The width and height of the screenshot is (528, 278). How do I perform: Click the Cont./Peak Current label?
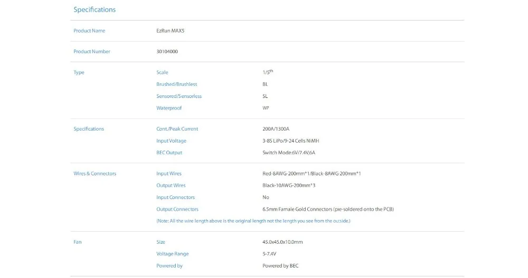coord(177,129)
